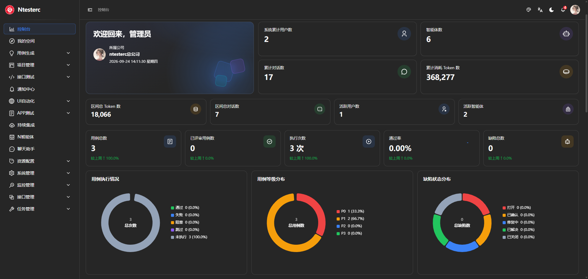Expand the UI自动化 submenu

coord(40,101)
